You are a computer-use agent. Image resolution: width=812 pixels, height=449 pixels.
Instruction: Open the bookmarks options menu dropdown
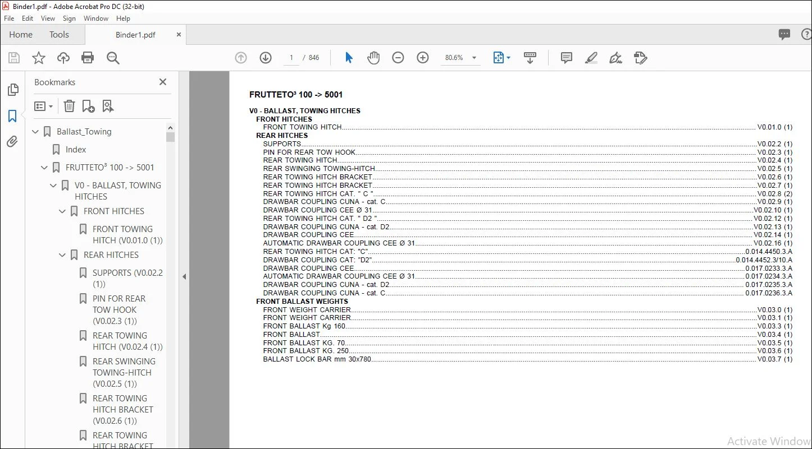pos(43,106)
